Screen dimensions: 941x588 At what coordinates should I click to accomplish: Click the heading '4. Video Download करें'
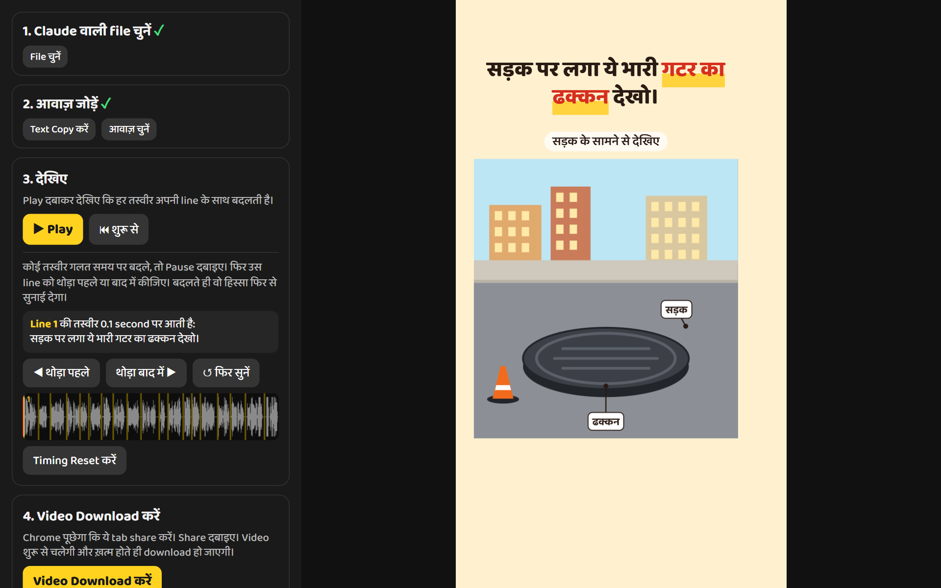click(92, 516)
